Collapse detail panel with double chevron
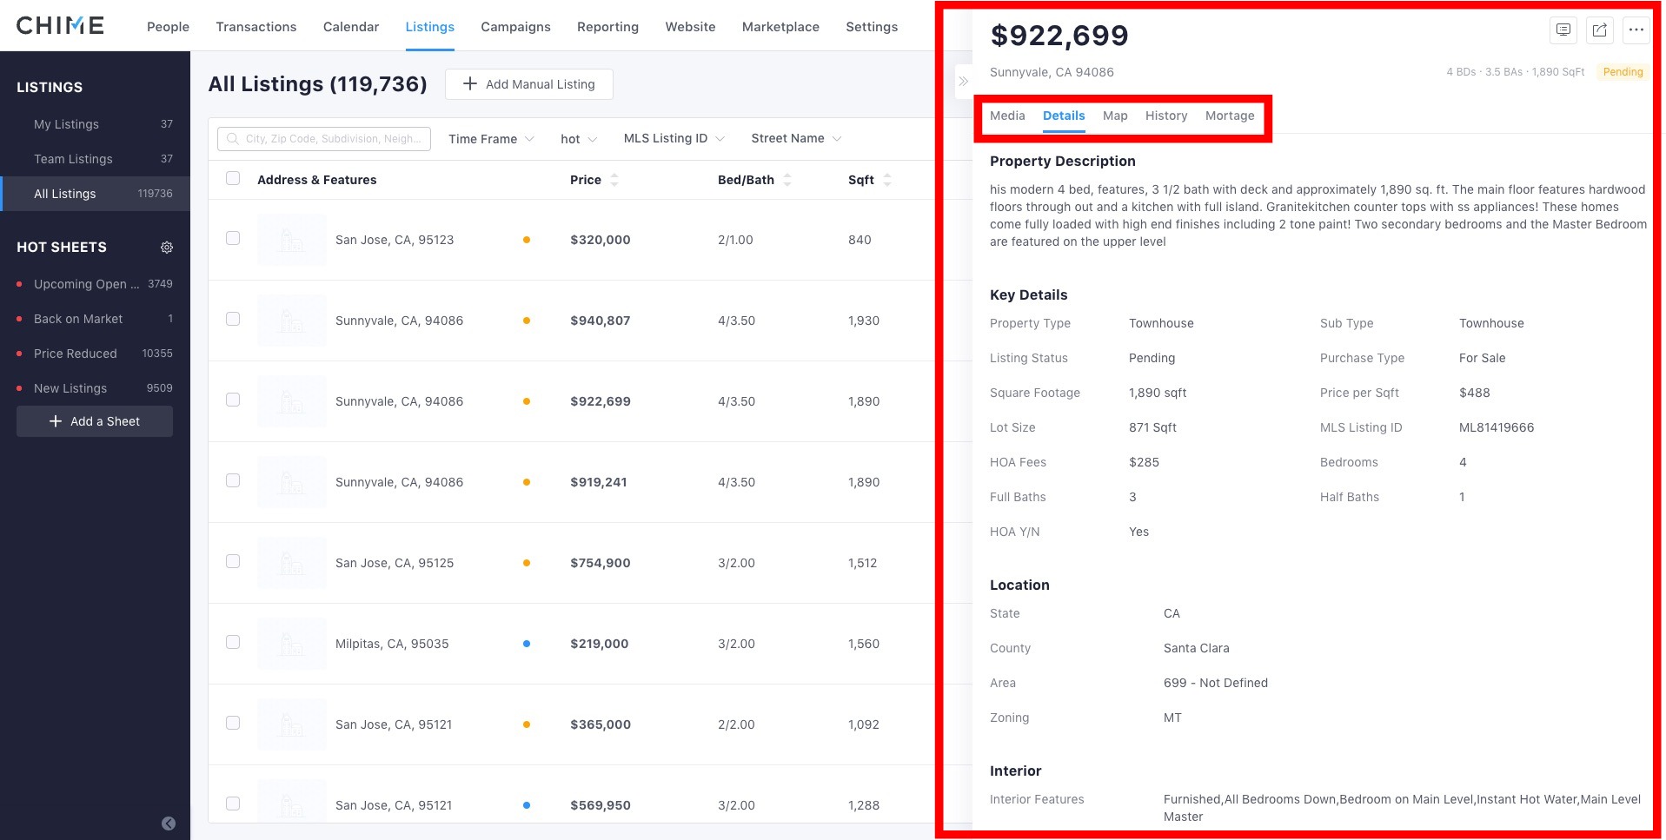Screen dimensions: 1666x840 pos(963,82)
